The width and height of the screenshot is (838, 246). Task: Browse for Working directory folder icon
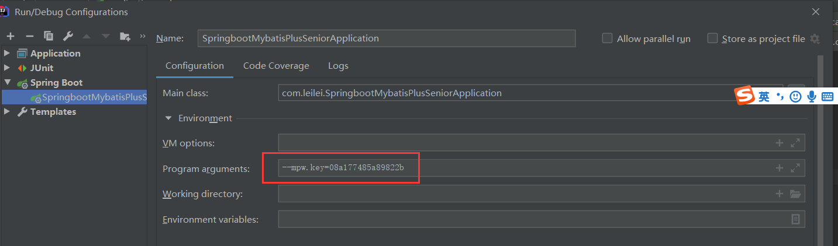[x=795, y=194]
